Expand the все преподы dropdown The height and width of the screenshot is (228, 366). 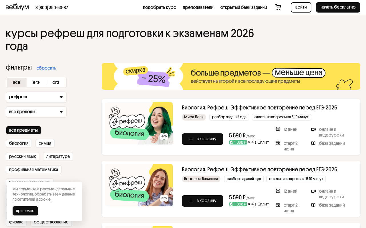(36, 112)
